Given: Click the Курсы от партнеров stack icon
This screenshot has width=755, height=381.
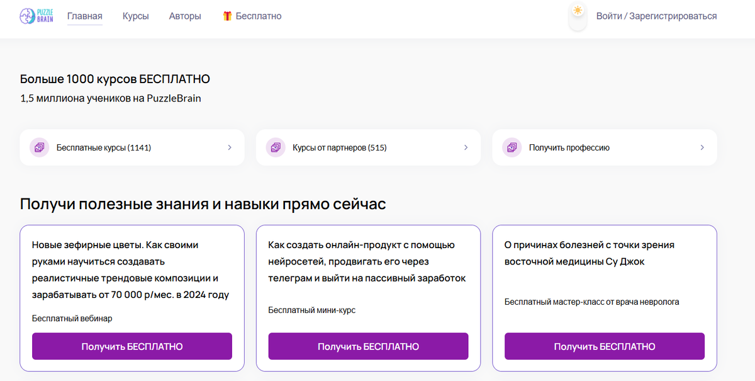Looking at the screenshot, I should pos(275,147).
